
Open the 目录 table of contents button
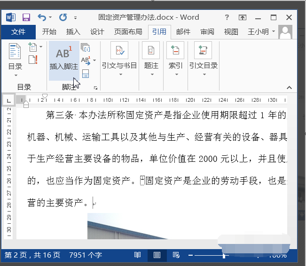(15, 60)
